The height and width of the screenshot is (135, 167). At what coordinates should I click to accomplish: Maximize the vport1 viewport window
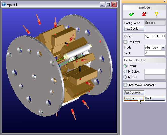tap(108, 5)
